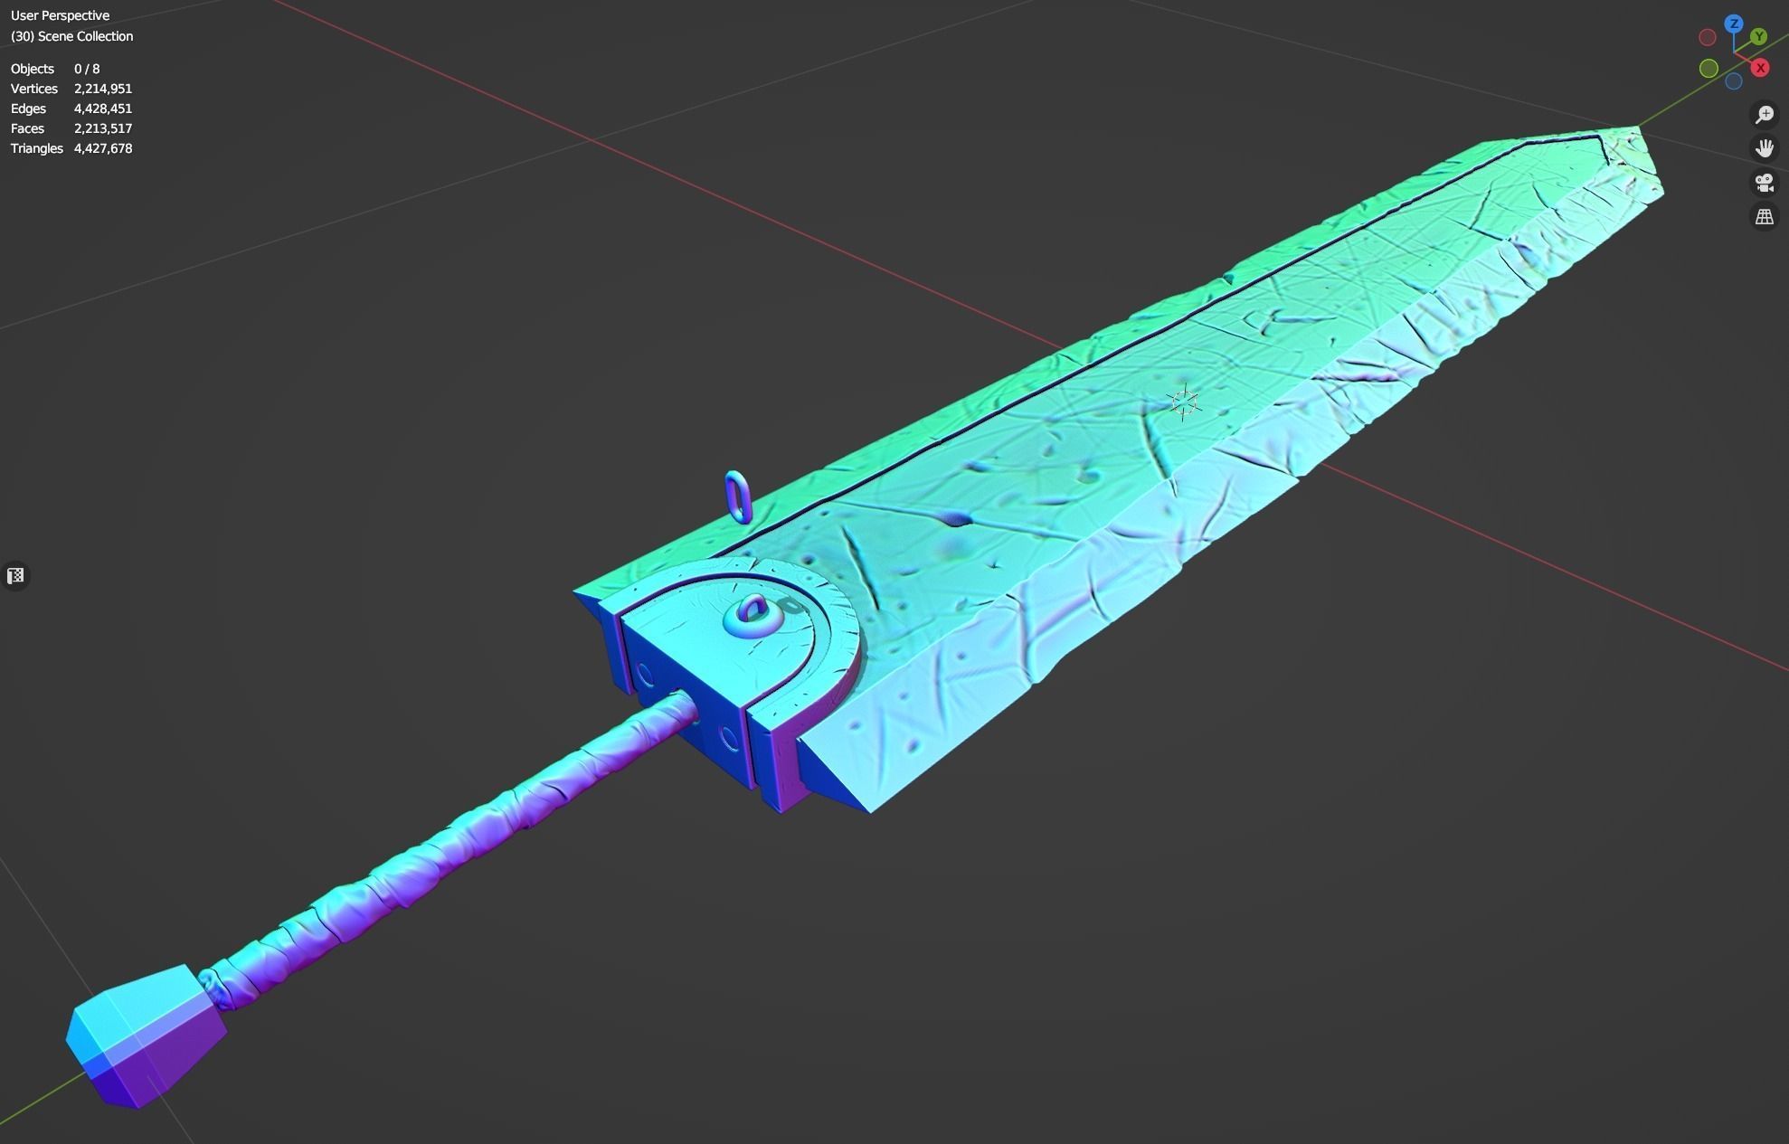The height and width of the screenshot is (1144, 1789).
Task: Select the hexagonal pommel at handle end
Action: [147, 1036]
